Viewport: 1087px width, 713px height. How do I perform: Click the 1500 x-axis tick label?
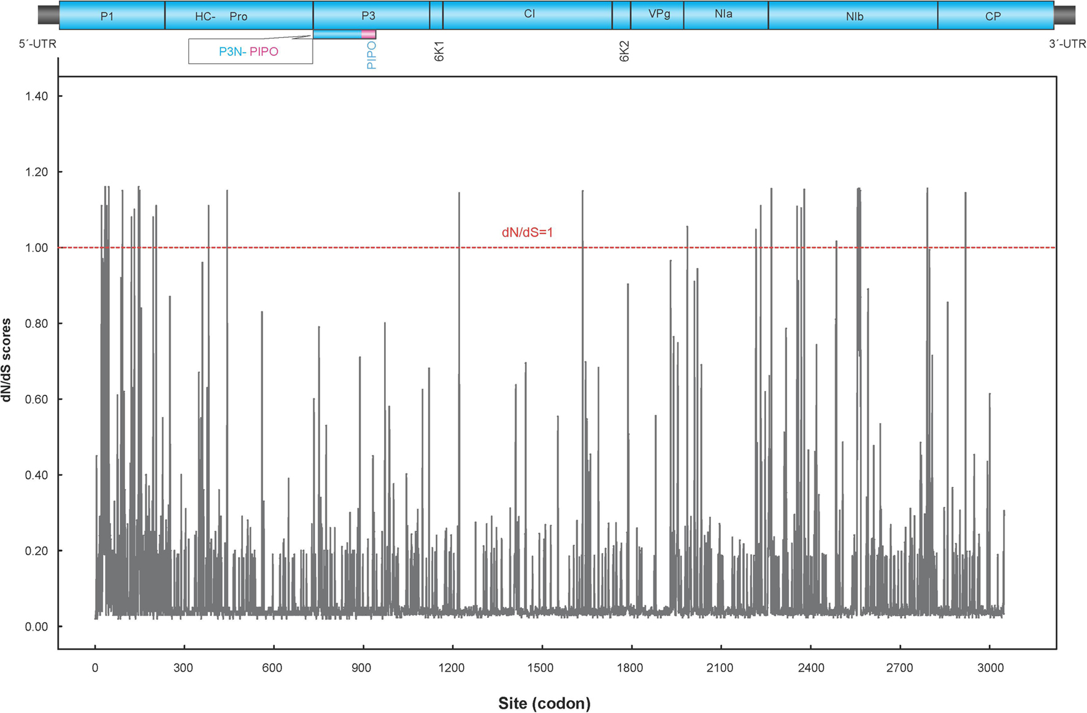[x=541, y=668]
